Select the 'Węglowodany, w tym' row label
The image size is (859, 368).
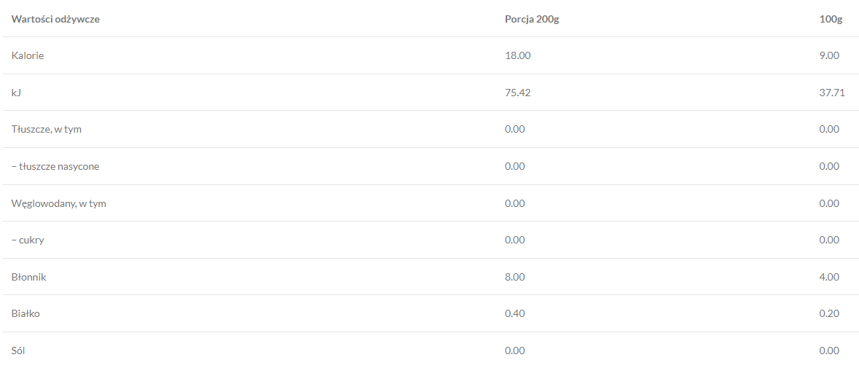pos(59,203)
